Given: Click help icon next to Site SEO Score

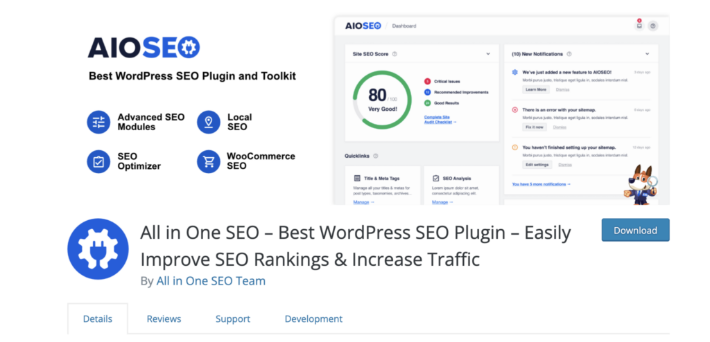Looking at the screenshot, I should (395, 54).
